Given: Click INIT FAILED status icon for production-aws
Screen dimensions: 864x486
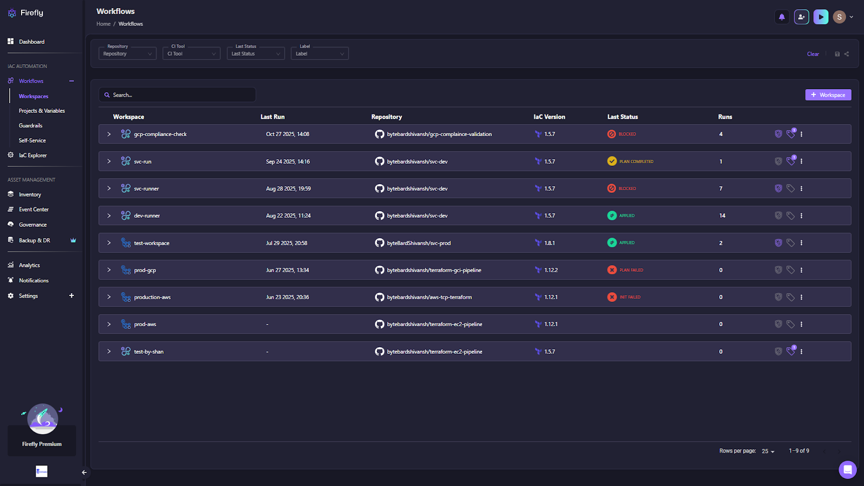Looking at the screenshot, I should pos(612,297).
